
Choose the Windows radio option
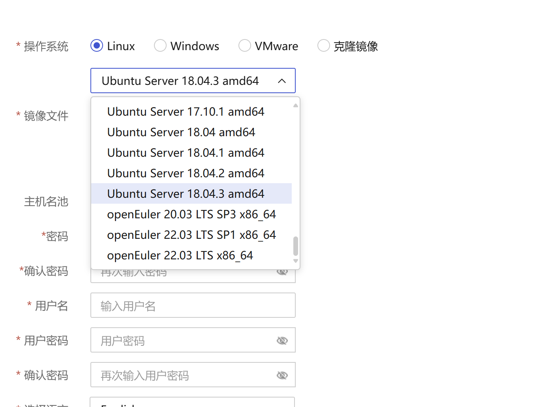click(160, 46)
